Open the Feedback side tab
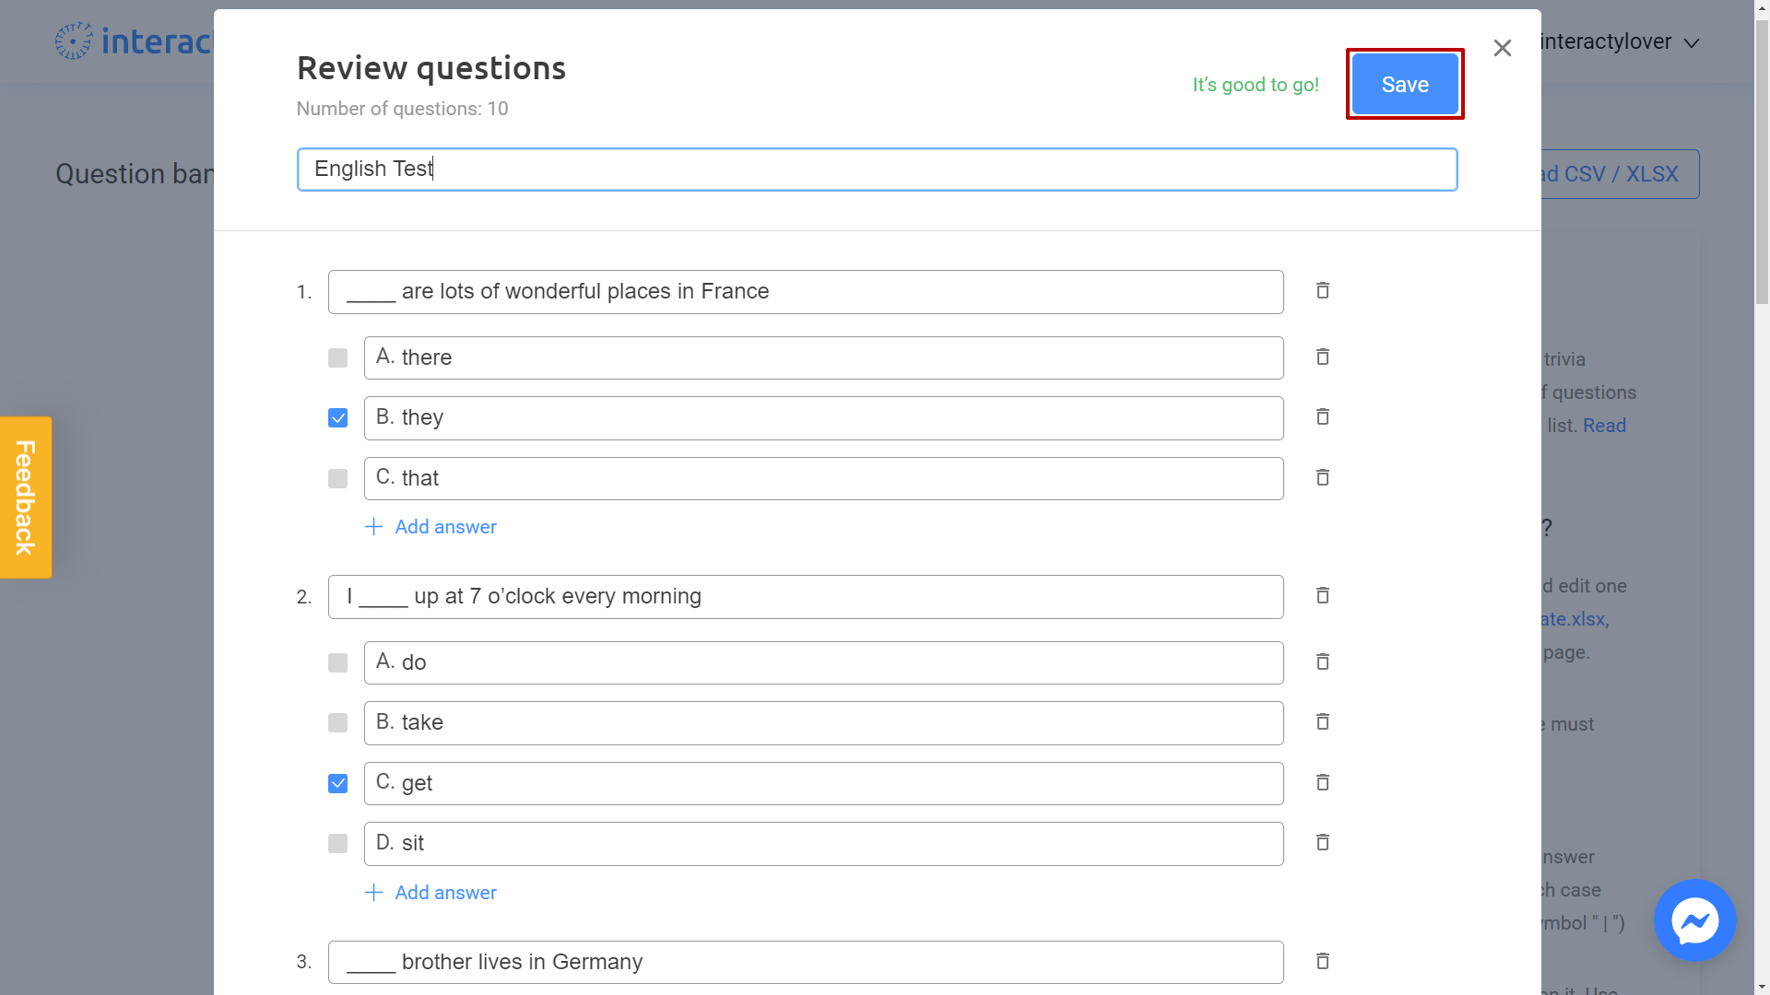1770x995 pixels. point(26,497)
